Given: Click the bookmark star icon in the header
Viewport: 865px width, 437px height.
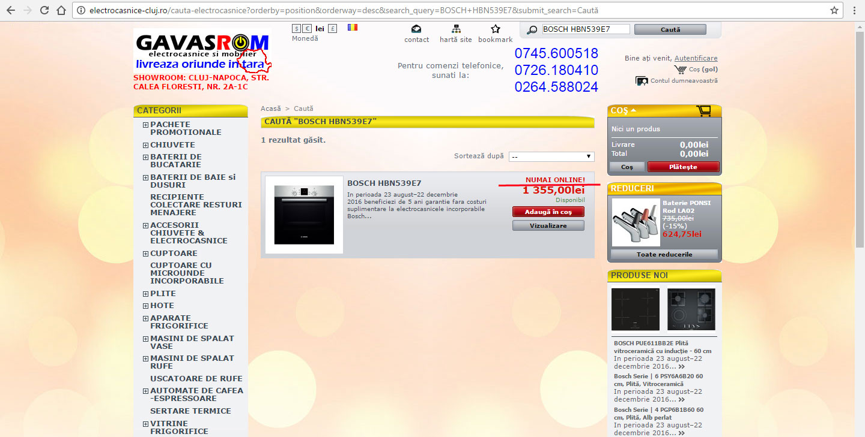Looking at the screenshot, I should 496,29.
